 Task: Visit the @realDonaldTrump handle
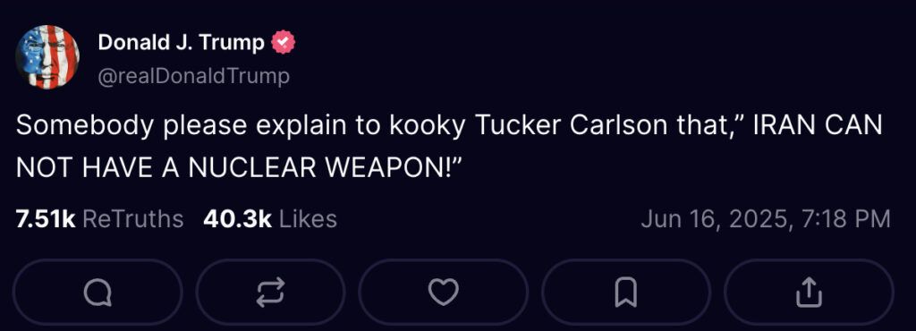pos(193,76)
